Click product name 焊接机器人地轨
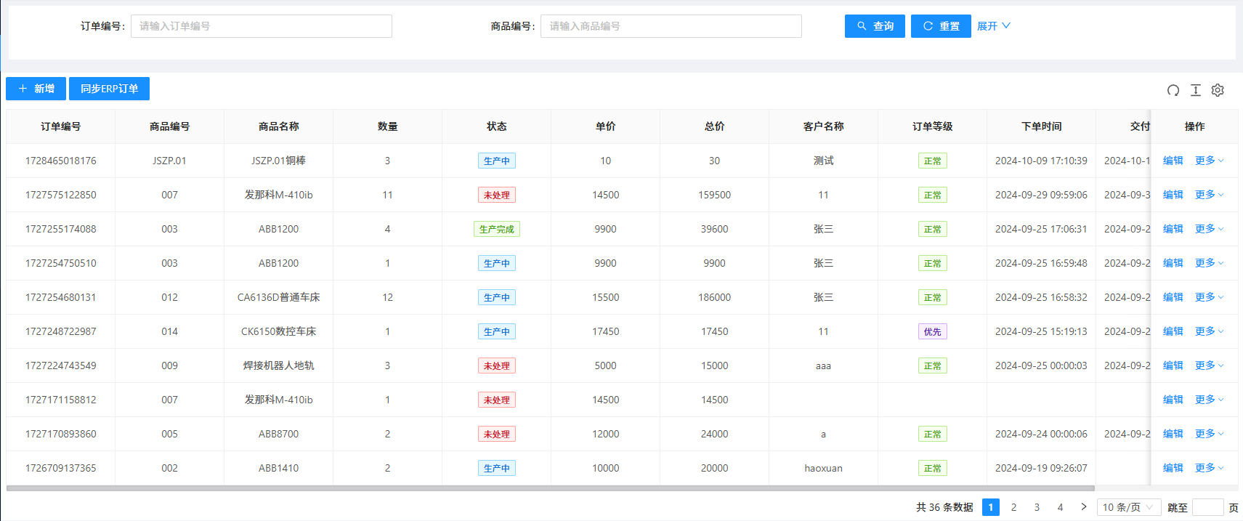Viewport: 1243px width, 521px height. (x=279, y=365)
